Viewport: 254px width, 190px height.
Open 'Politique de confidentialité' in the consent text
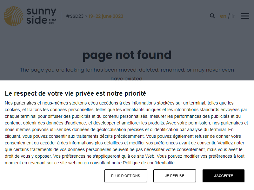(x=149, y=163)
